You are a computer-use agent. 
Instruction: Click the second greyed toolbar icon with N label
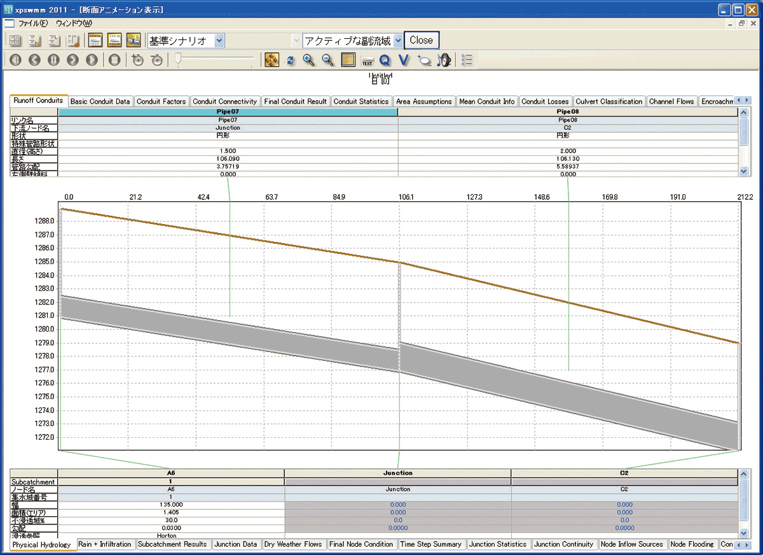pyautogui.click(x=35, y=40)
